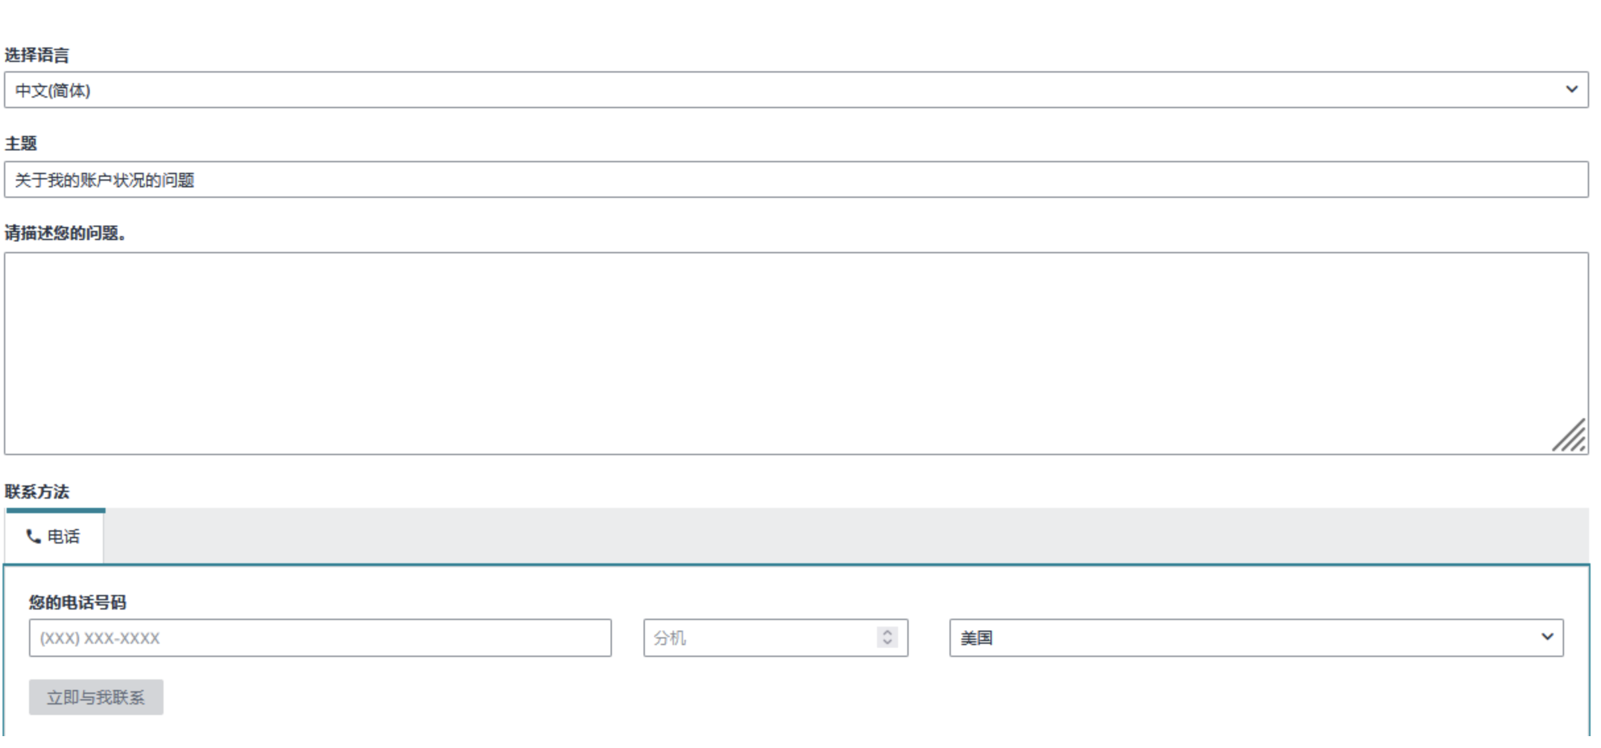
Task: Click into the 请描述您的问题 description textarea
Action: (797, 354)
